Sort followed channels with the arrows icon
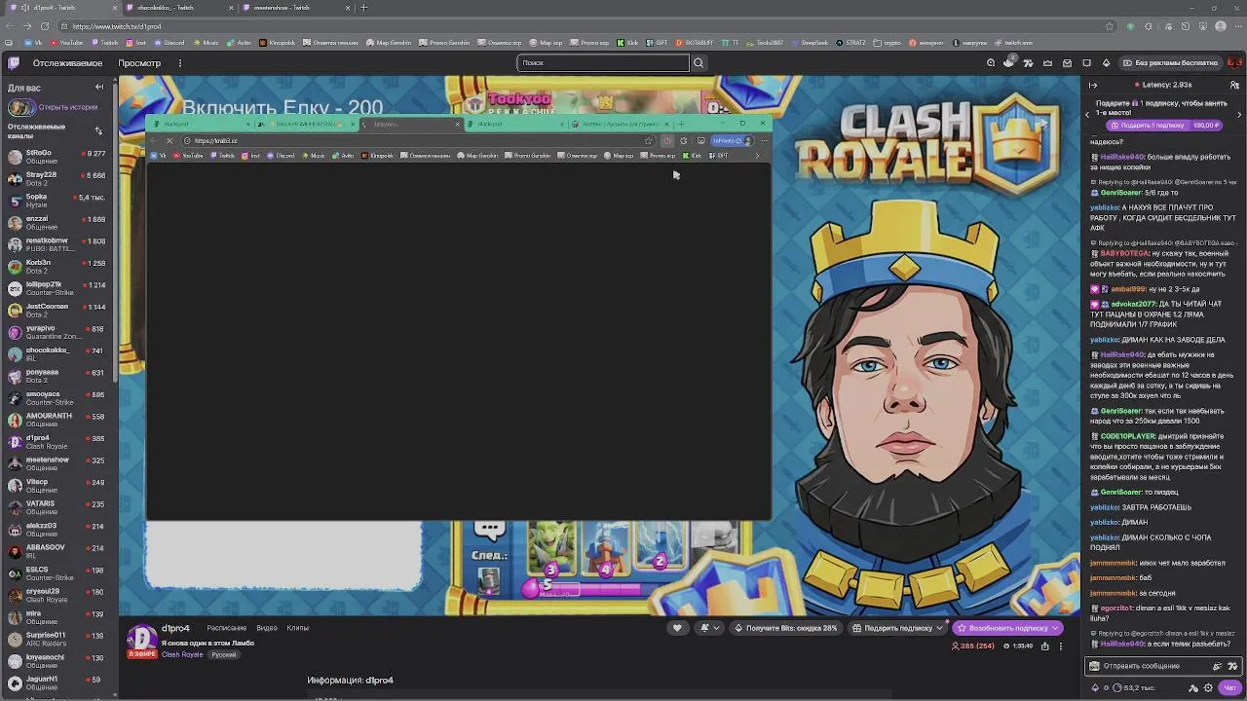The width and height of the screenshot is (1247, 701). (x=98, y=130)
